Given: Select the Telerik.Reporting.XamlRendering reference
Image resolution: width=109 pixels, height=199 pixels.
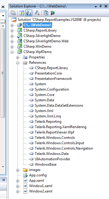Looking at the screenshot, I should [61, 127].
